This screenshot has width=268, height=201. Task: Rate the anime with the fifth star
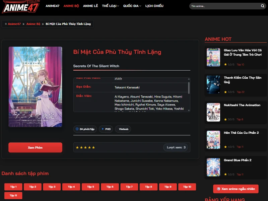coord(93,147)
